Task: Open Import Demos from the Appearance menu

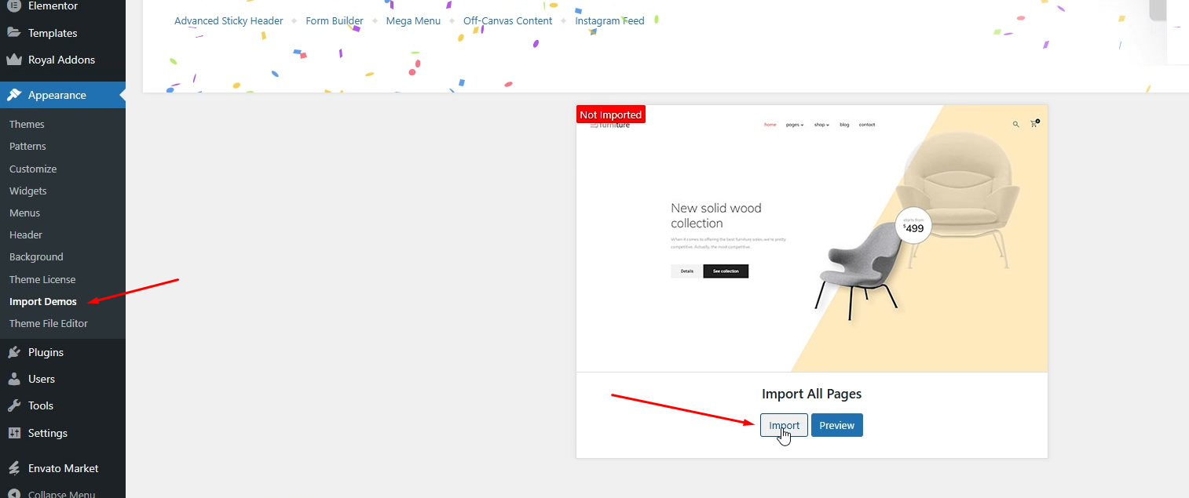Action: coord(42,301)
